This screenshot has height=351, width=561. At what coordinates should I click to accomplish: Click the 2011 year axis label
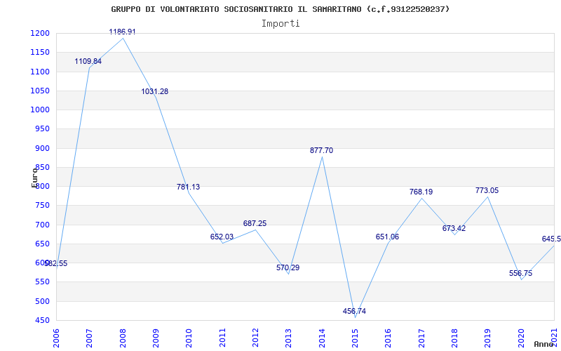pyautogui.click(x=222, y=335)
